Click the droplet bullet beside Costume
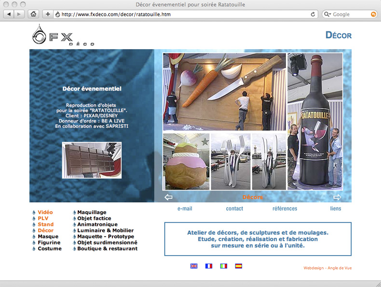The width and height of the screenshot is (381, 287). (34, 249)
